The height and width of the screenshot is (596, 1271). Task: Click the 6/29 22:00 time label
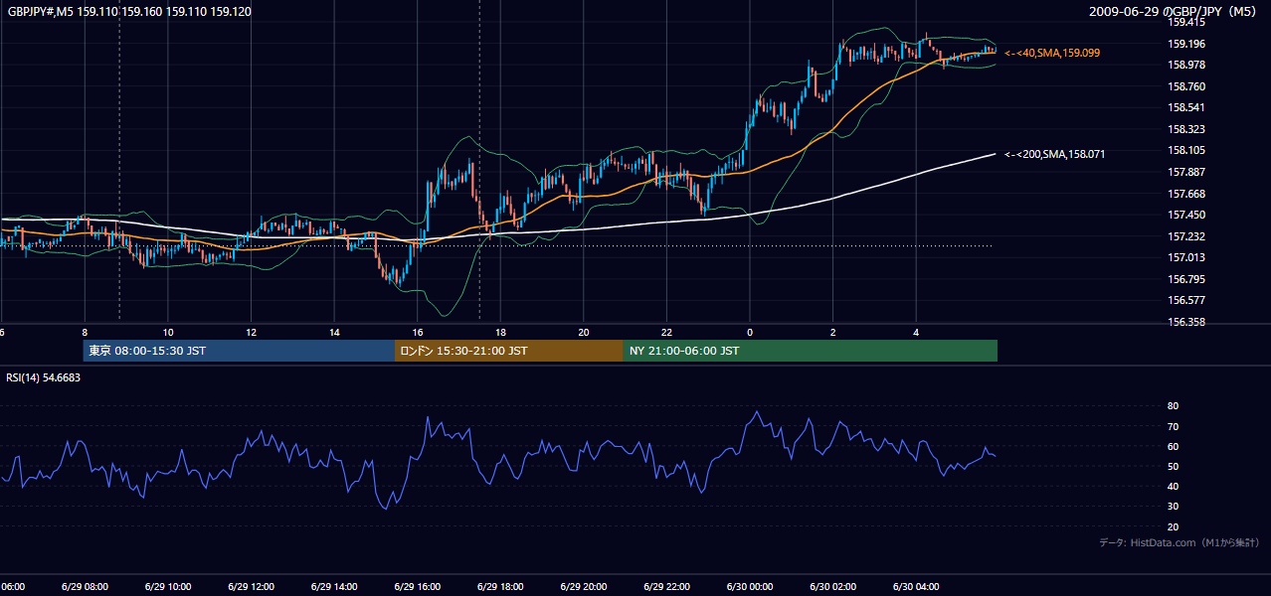click(x=666, y=587)
